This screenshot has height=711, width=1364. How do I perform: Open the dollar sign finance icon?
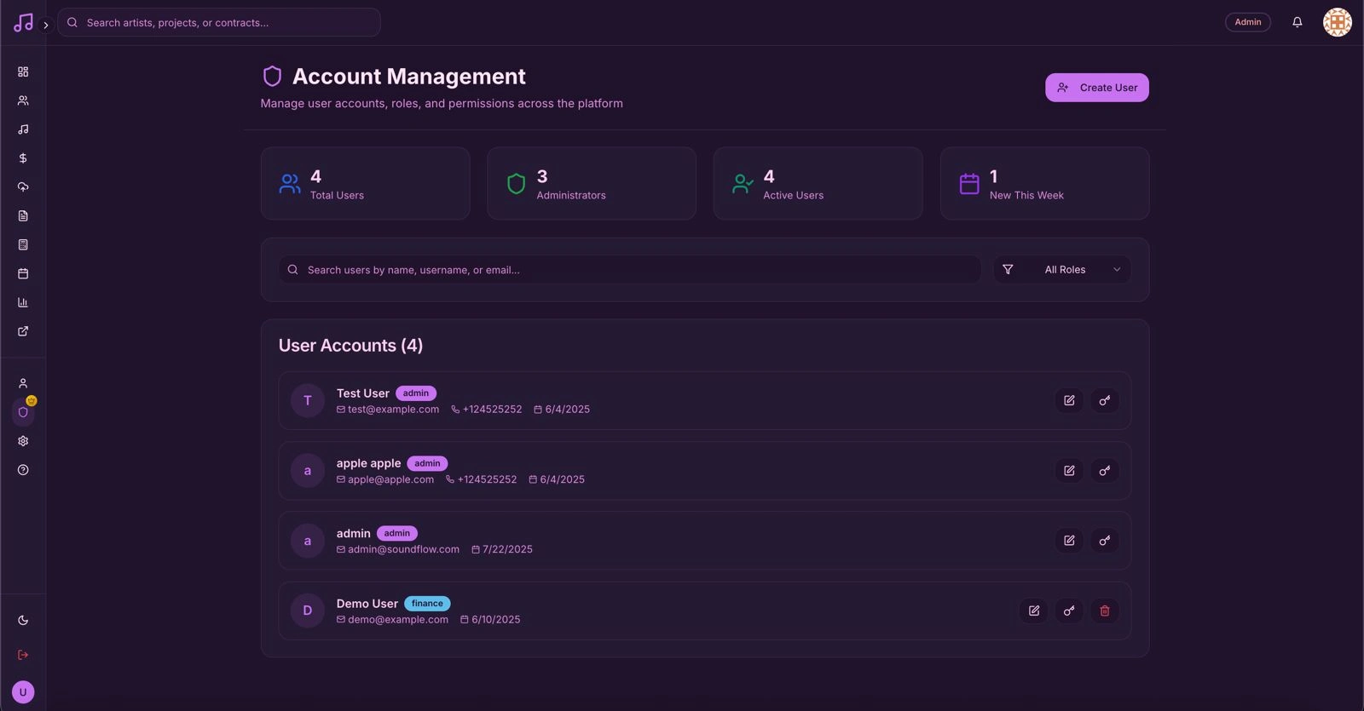pyautogui.click(x=23, y=158)
